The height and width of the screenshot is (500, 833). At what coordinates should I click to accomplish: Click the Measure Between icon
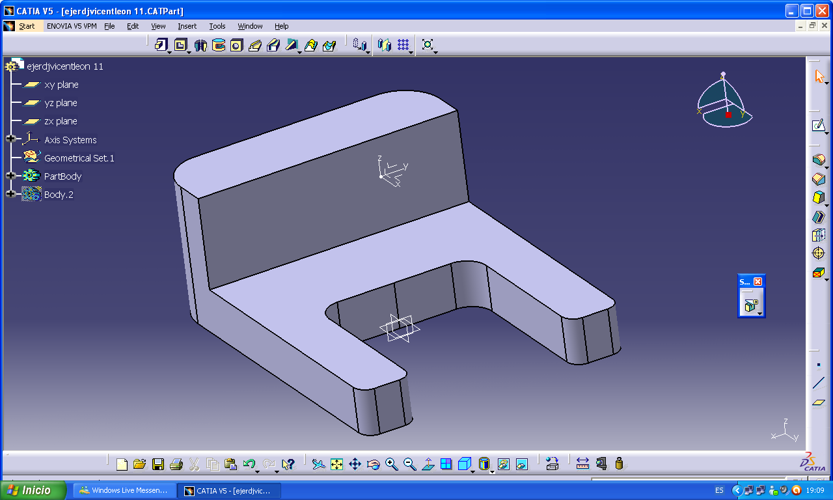[582, 464]
